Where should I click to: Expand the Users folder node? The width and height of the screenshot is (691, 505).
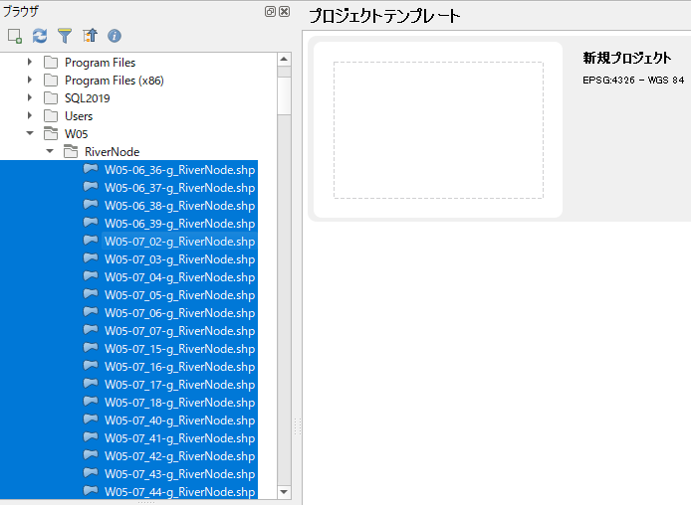[x=30, y=116]
